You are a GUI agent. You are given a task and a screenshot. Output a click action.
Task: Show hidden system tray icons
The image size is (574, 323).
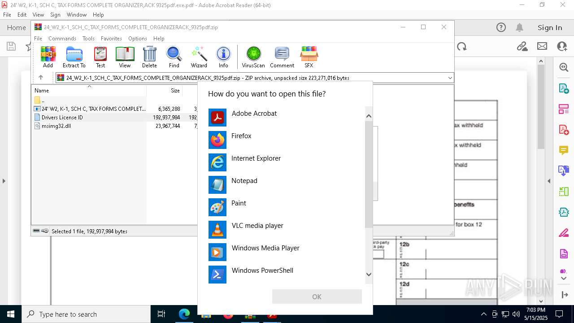(483, 314)
